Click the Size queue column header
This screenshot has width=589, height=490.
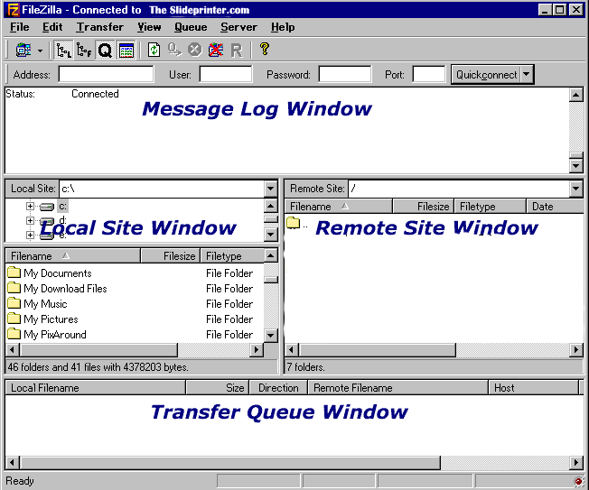pyautogui.click(x=218, y=387)
